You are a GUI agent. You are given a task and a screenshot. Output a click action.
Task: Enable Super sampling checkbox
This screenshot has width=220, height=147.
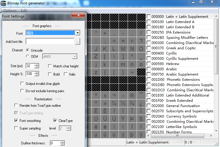click(16, 128)
